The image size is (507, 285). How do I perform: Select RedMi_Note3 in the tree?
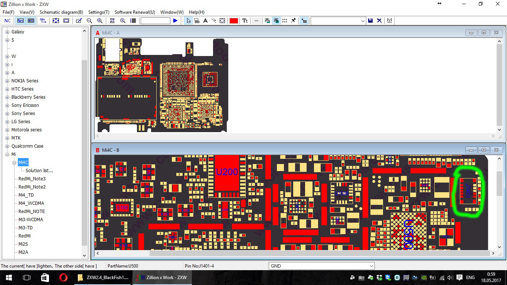(x=32, y=179)
